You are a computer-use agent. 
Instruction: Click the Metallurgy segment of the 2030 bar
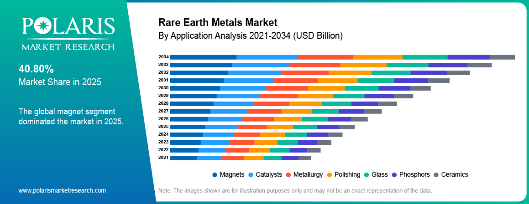coord(287,88)
